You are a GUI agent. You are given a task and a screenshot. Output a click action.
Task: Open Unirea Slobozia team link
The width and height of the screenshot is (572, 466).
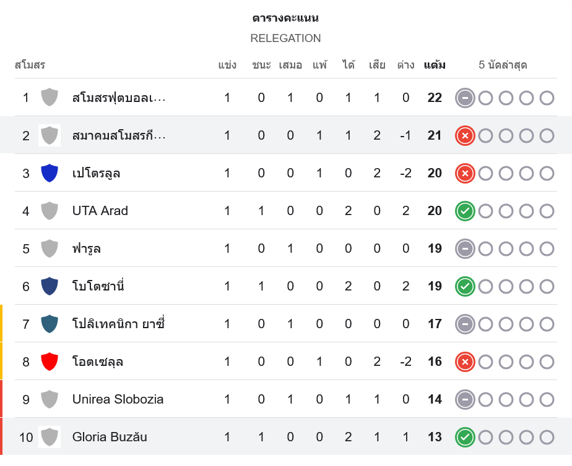click(118, 399)
